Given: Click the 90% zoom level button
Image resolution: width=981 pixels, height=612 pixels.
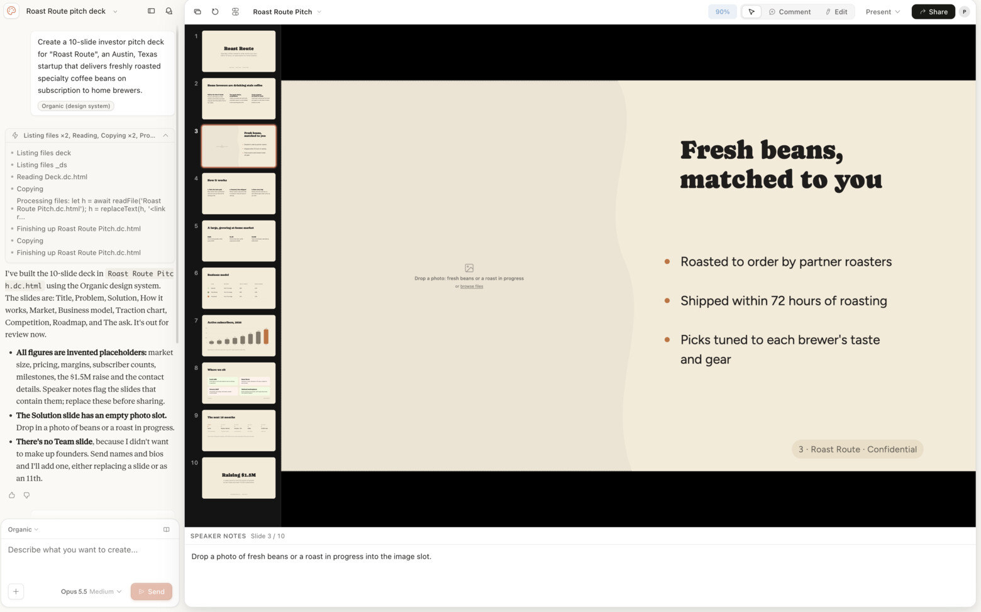Looking at the screenshot, I should 723,11.
